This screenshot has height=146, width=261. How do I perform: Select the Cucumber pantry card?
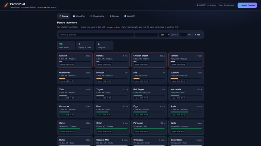(75, 110)
